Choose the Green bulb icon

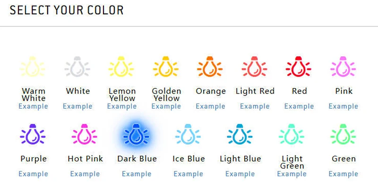click(343, 134)
